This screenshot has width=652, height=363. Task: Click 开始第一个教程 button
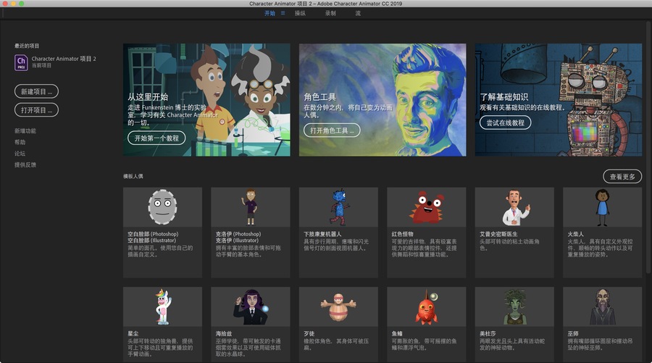(156, 138)
